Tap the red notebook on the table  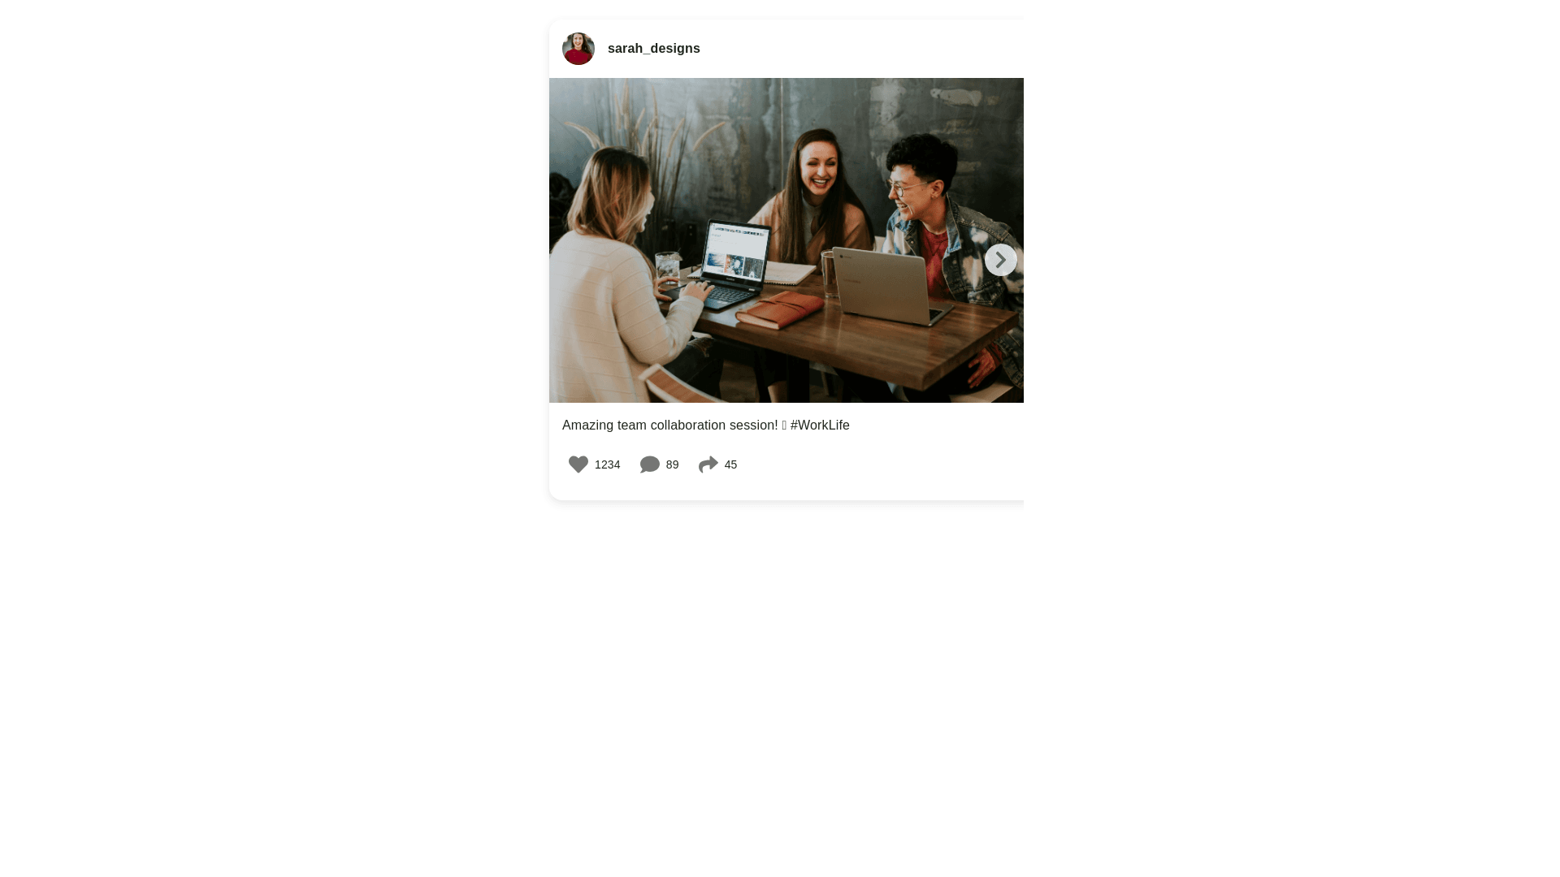coord(780,310)
